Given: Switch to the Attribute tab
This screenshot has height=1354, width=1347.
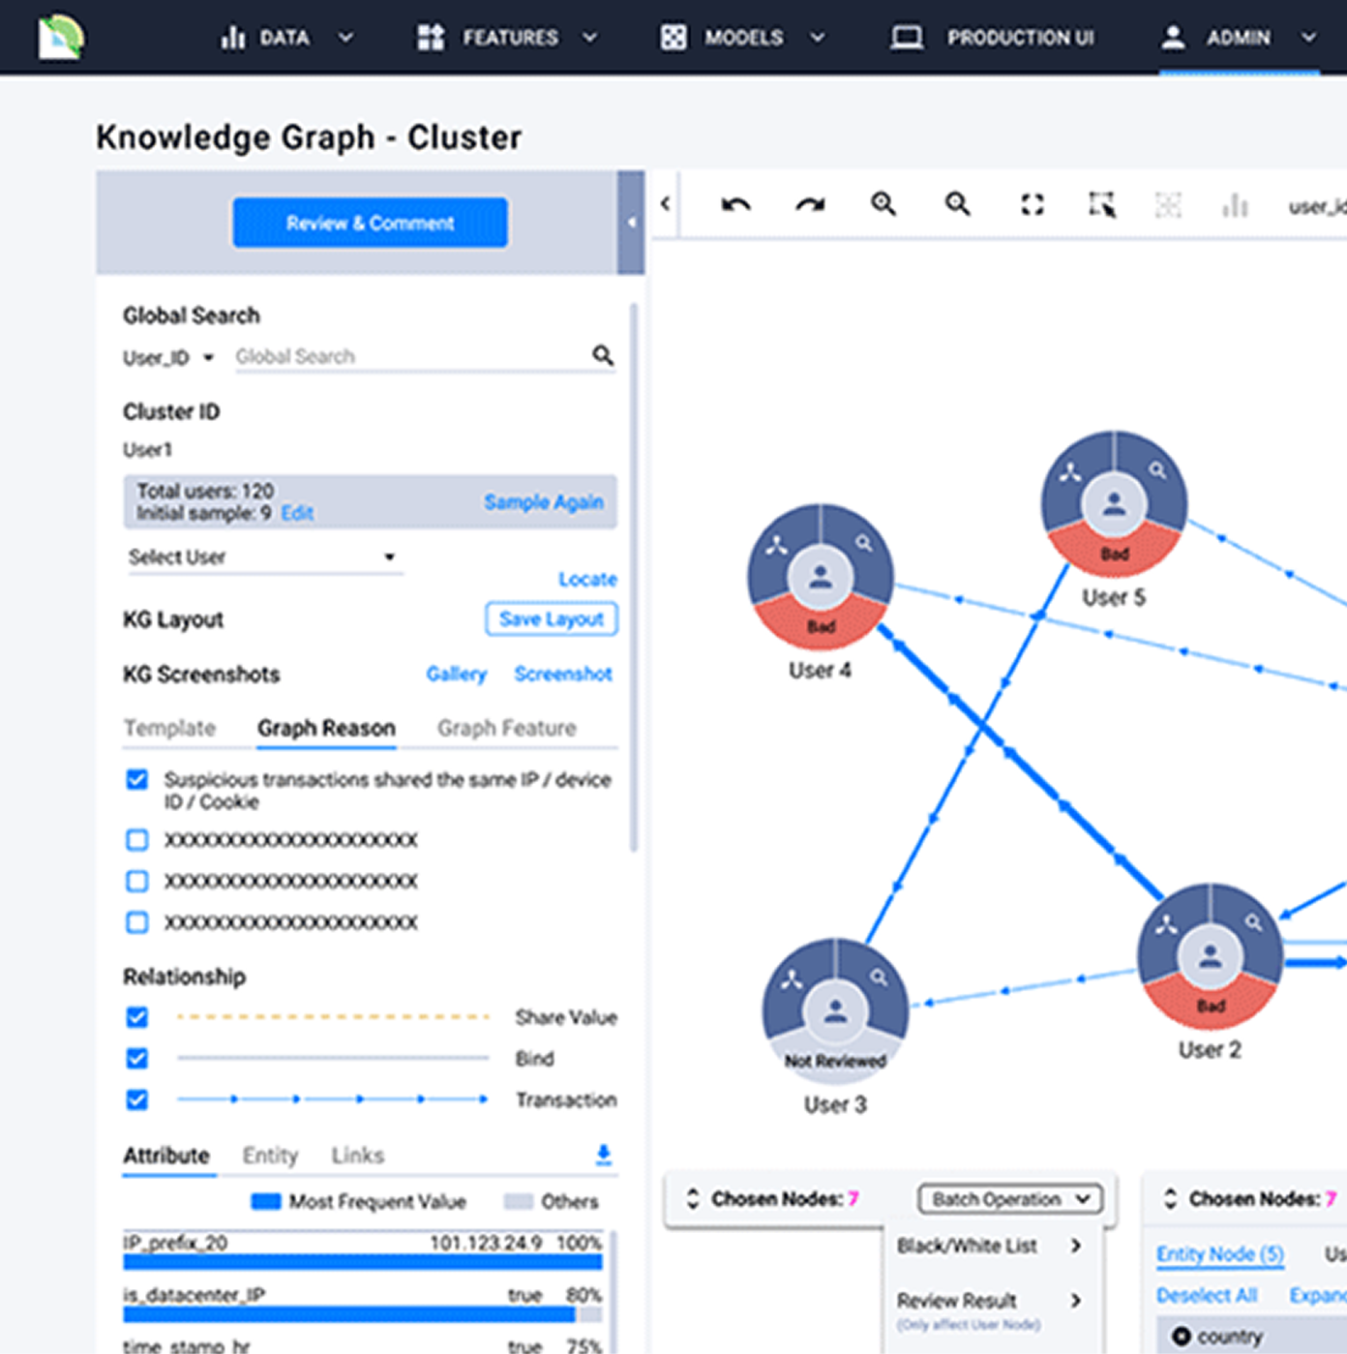Looking at the screenshot, I should coord(166,1156).
